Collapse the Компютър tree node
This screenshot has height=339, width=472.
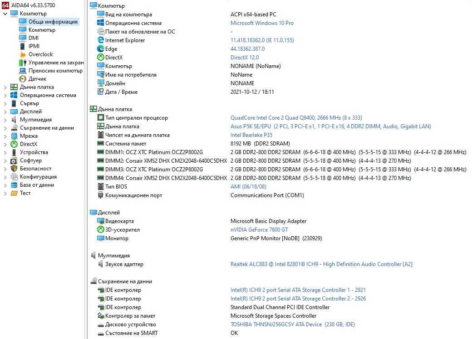coord(5,14)
